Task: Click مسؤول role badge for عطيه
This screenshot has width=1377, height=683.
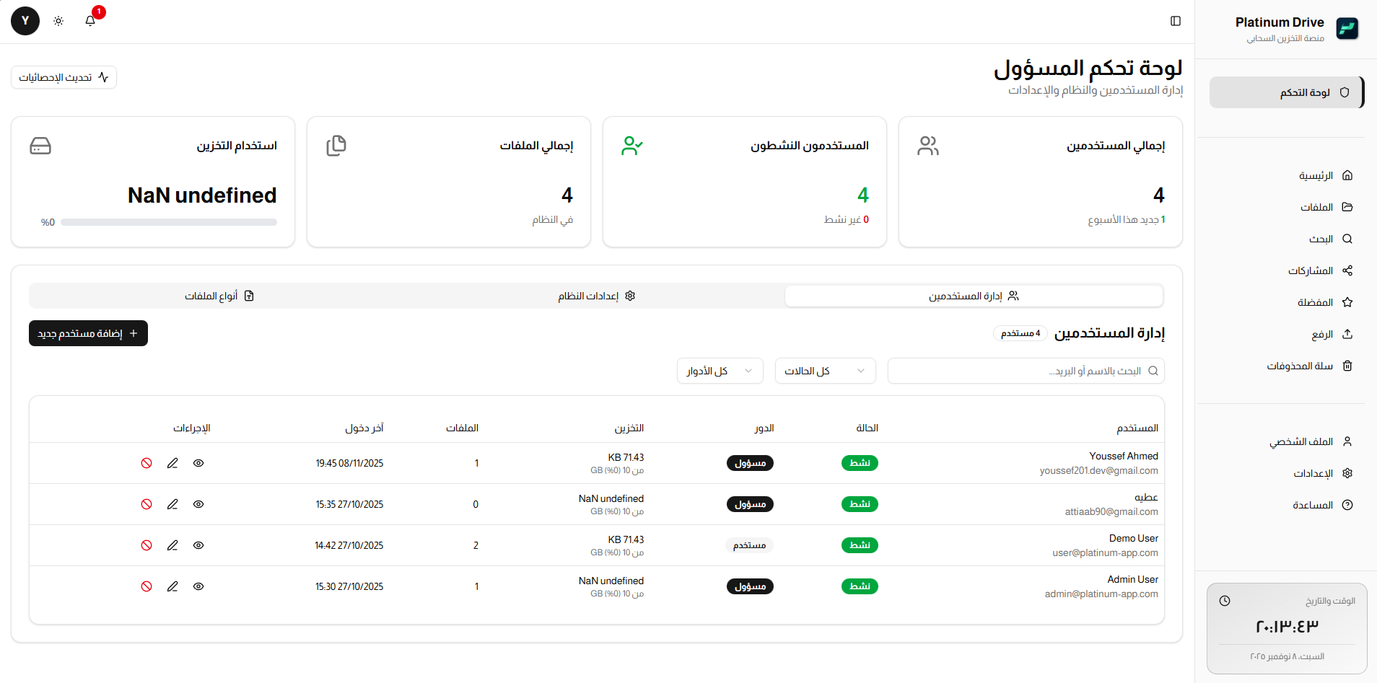Action: click(x=750, y=504)
